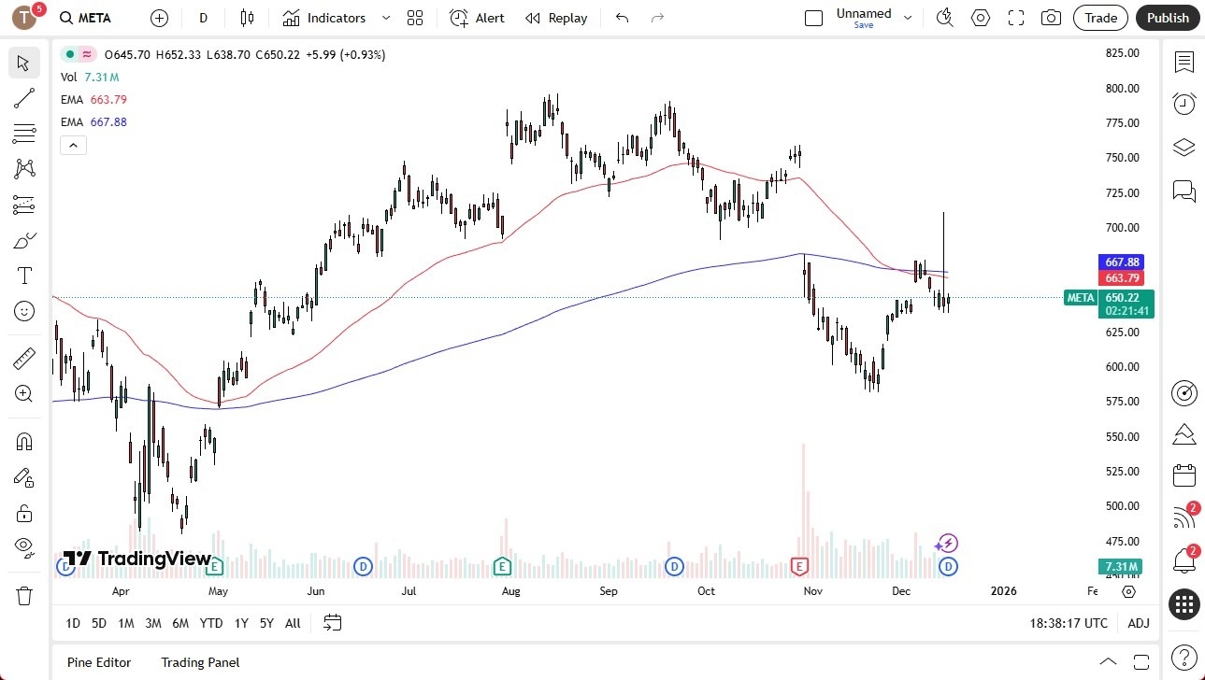Expand Indicators favorites dropdown arrow
This screenshot has width=1205, height=680.
[x=385, y=18]
